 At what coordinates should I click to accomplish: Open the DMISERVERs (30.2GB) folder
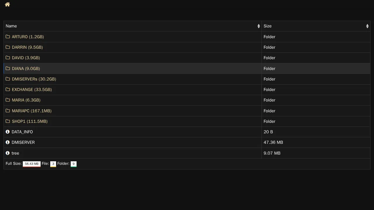click(x=34, y=79)
